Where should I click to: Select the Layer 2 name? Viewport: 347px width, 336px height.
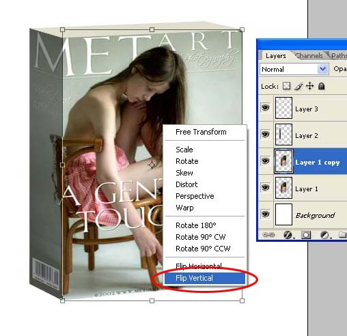click(x=307, y=136)
